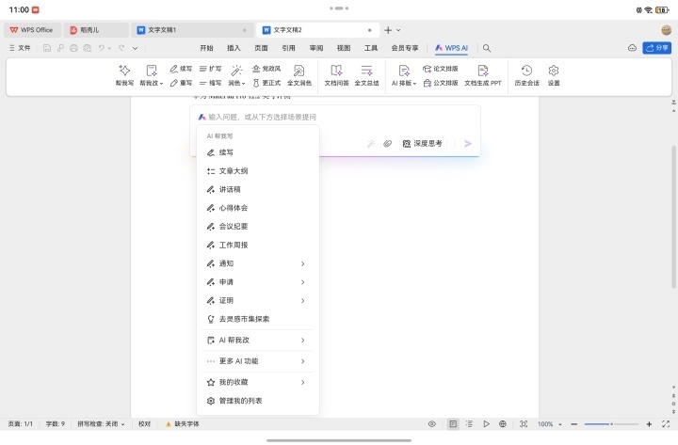Open the 文件 menu
This screenshot has height=445, width=678.
[20, 48]
